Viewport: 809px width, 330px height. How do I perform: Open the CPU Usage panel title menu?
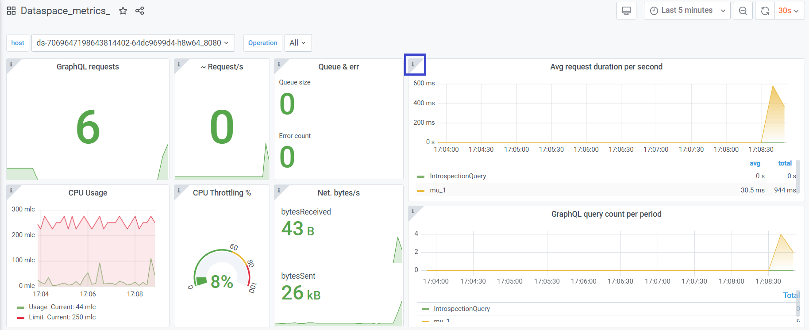point(88,193)
